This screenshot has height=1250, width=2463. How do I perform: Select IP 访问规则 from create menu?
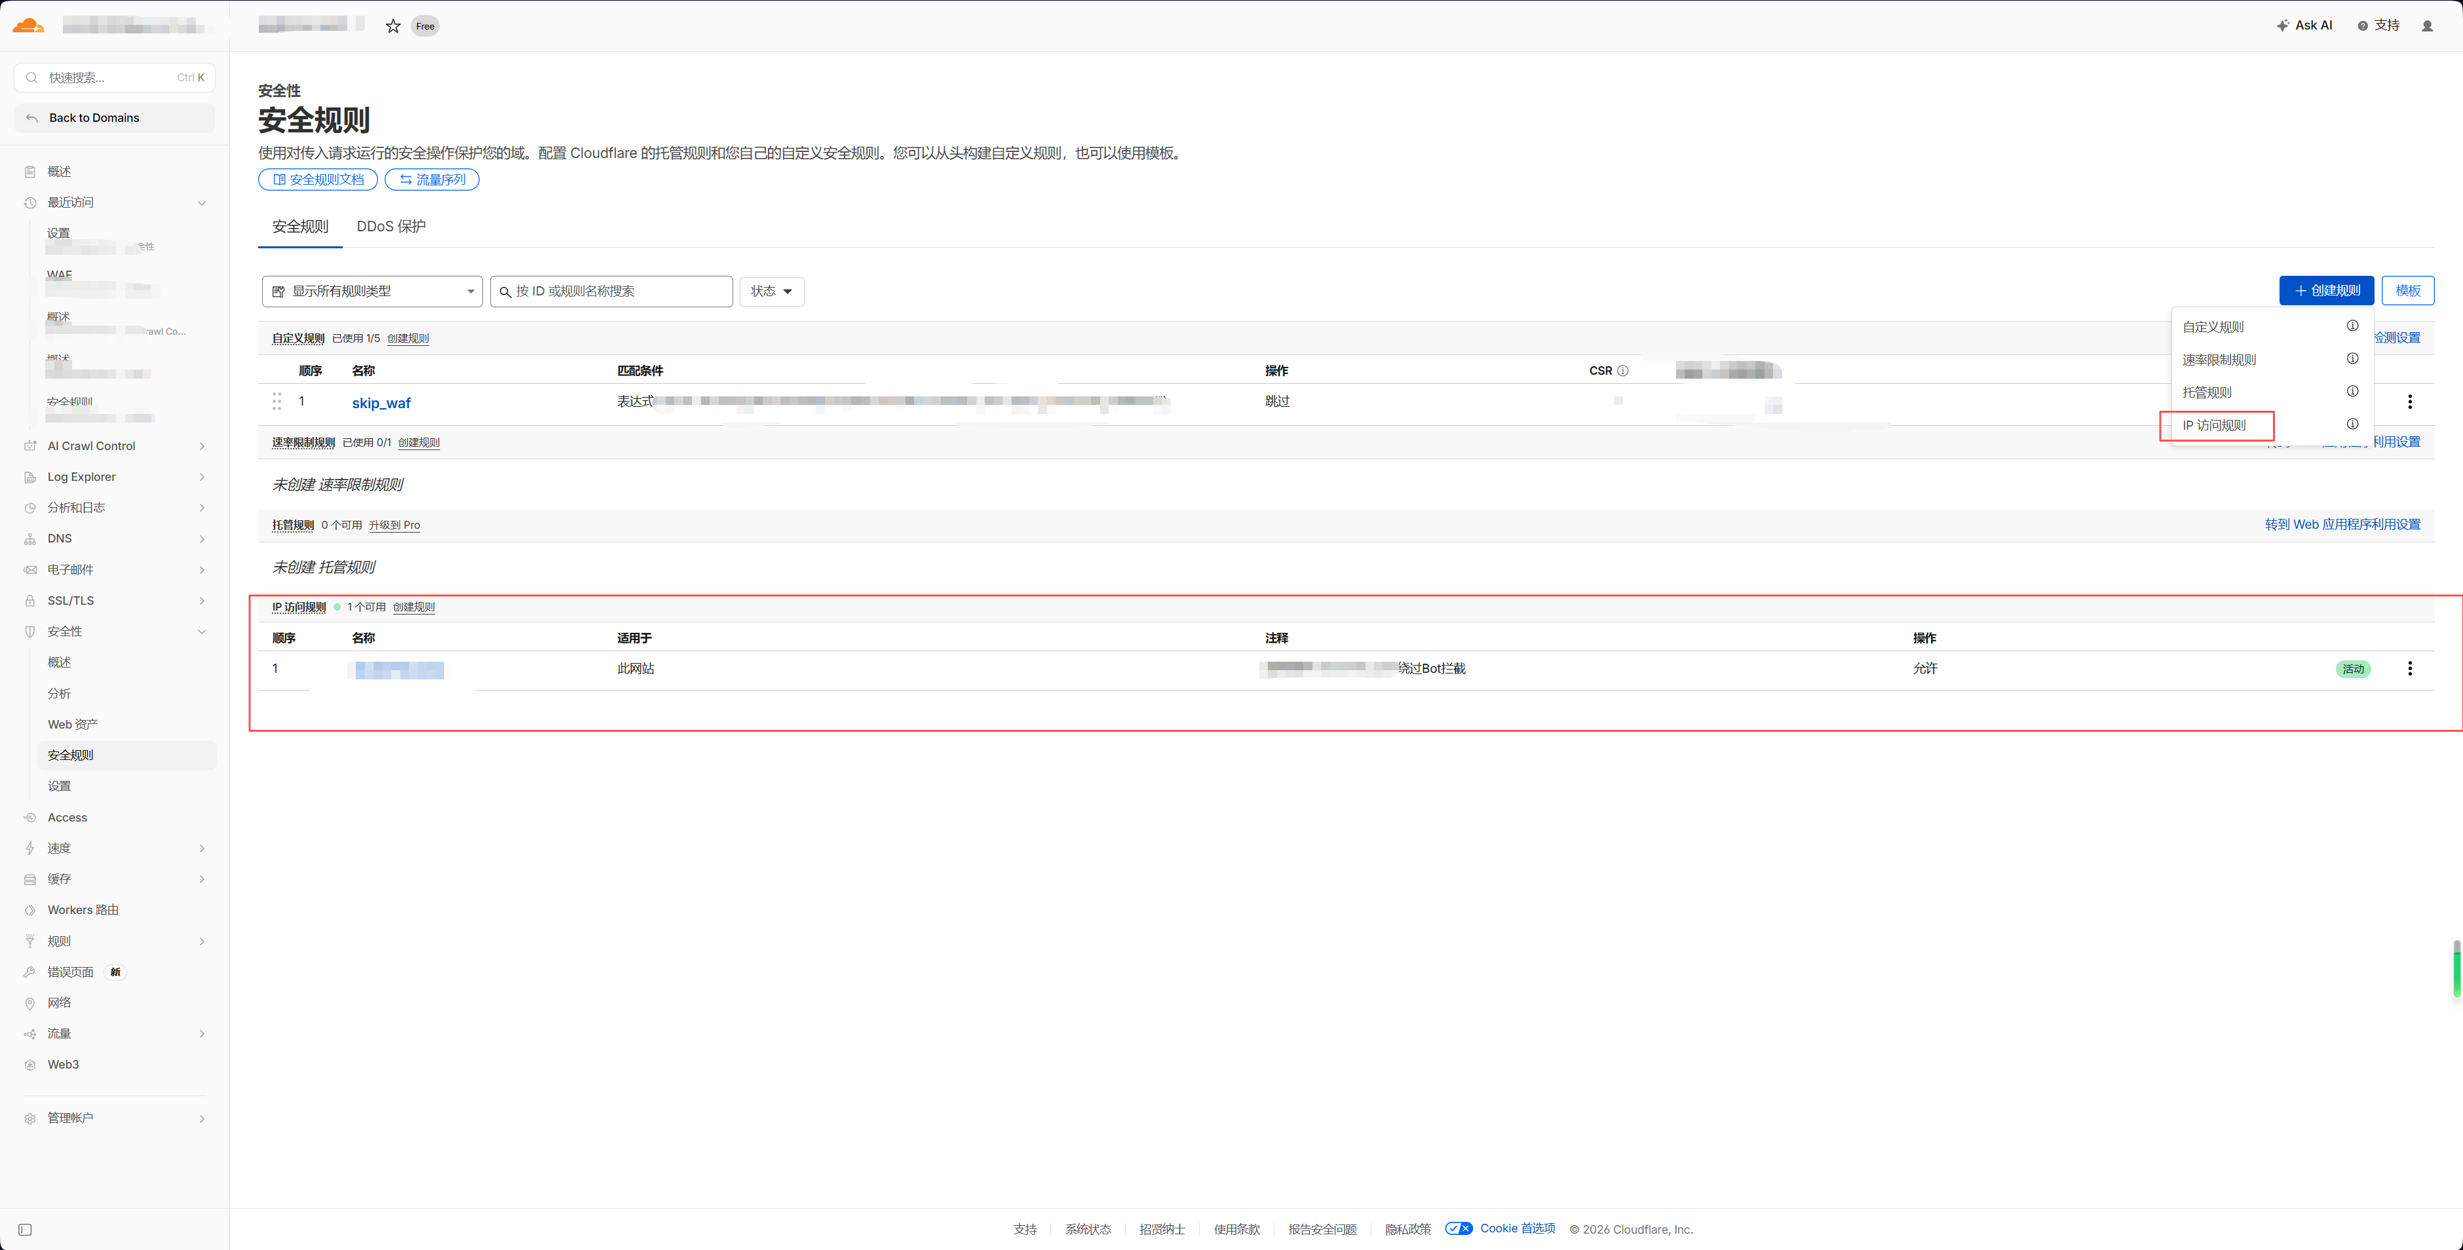click(x=2215, y=425)
